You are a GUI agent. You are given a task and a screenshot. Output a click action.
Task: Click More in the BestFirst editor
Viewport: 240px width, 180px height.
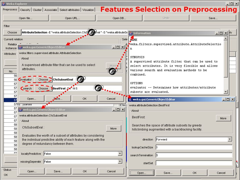click(x=223, y=118)
